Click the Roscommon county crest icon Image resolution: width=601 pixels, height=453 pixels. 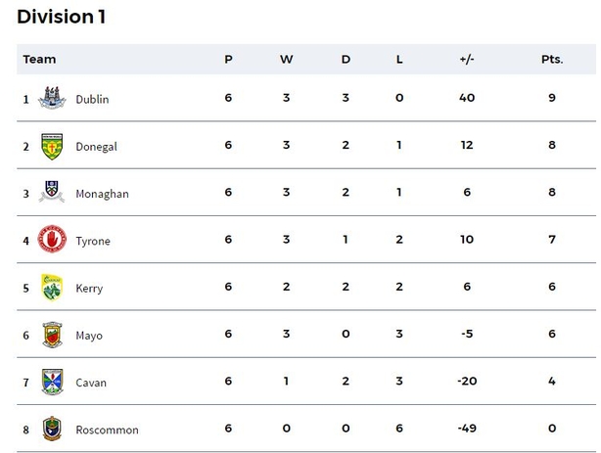click(52, 429)
